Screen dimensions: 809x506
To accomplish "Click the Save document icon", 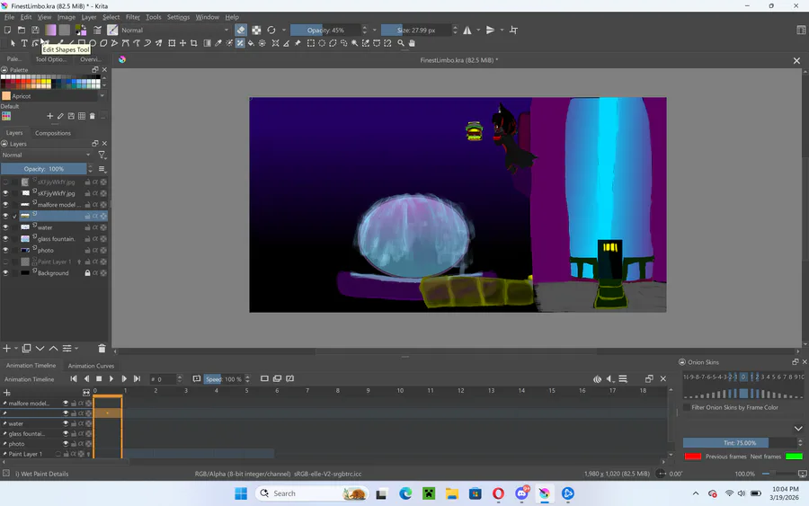I will coord(35,30).
